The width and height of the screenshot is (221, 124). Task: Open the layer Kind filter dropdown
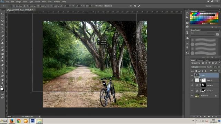(x=195, y=63)
